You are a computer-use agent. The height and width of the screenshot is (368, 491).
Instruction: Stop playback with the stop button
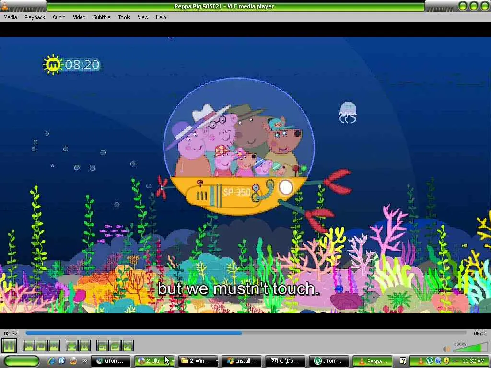(x=41, y=346)
